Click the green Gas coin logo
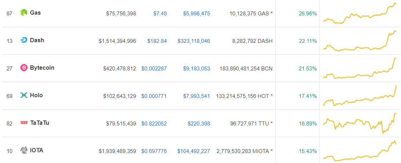Image resolution: width=401 pixels, height=163 pixels. coord(24,13)
